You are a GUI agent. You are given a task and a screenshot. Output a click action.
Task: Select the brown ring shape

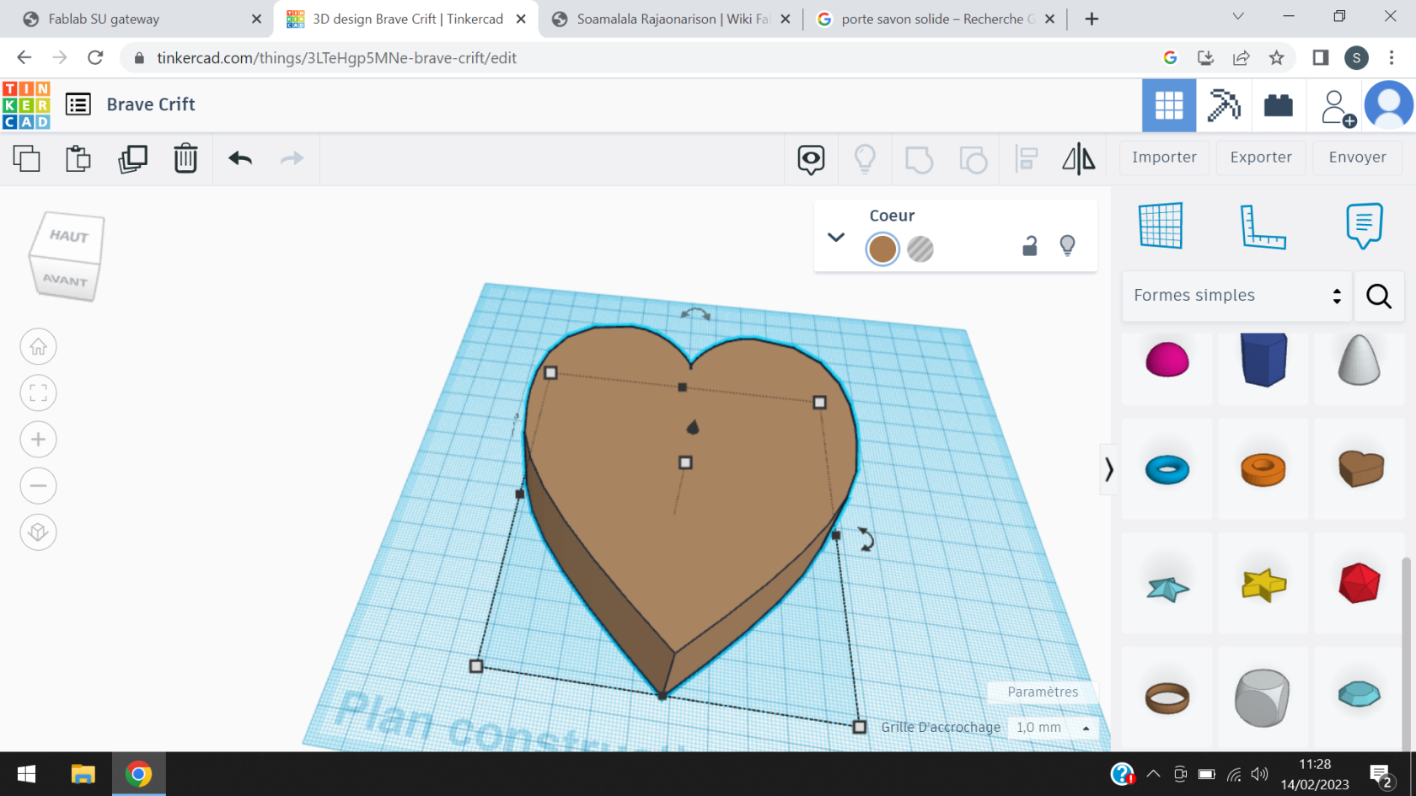[x=1167, y=698]
